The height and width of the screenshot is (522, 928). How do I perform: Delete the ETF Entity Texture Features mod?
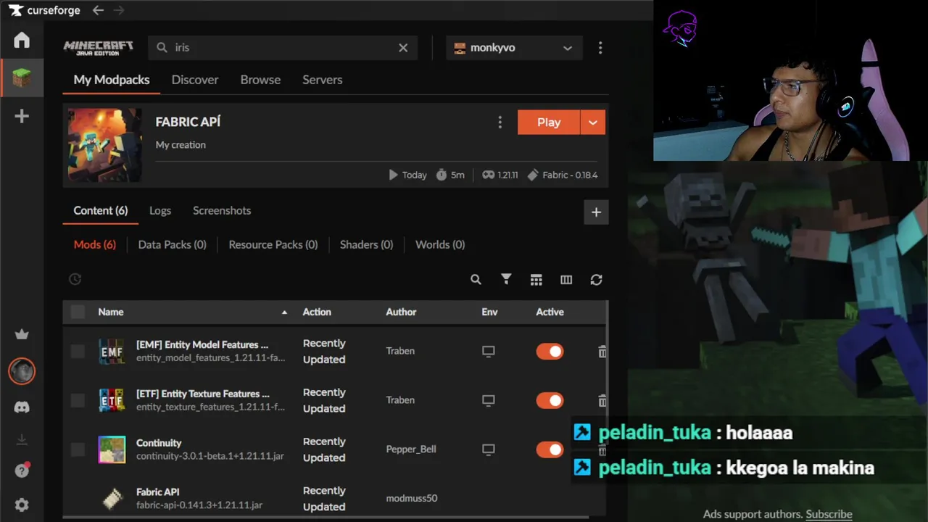(x=602, y=400)
